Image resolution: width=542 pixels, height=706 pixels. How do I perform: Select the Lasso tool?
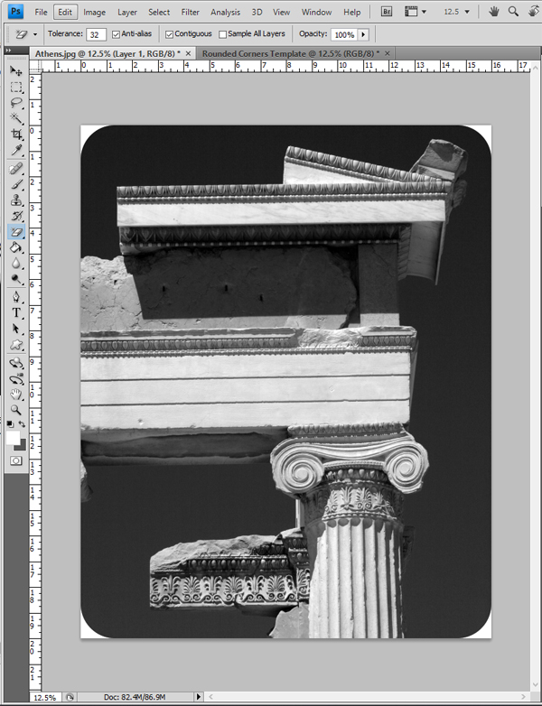coord(16,103)
